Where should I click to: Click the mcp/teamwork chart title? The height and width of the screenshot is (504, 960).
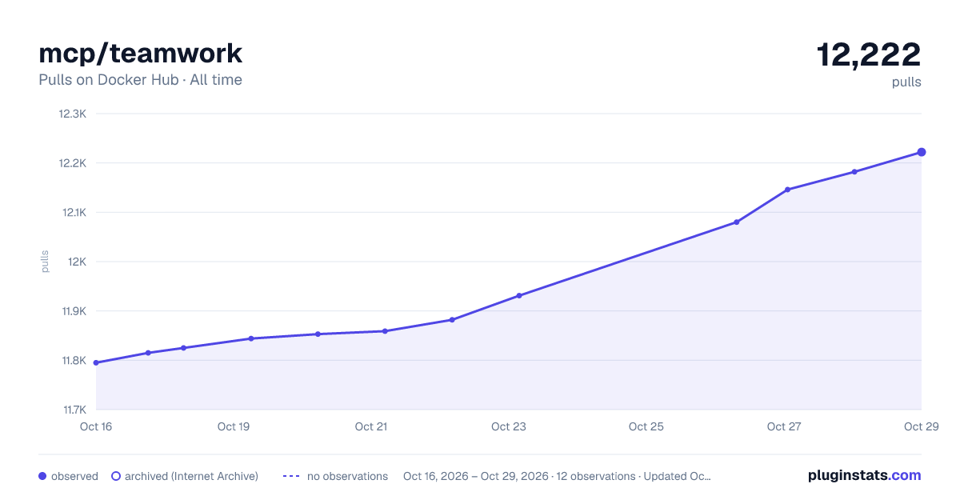pyautogui.click(x=141, y=54)
